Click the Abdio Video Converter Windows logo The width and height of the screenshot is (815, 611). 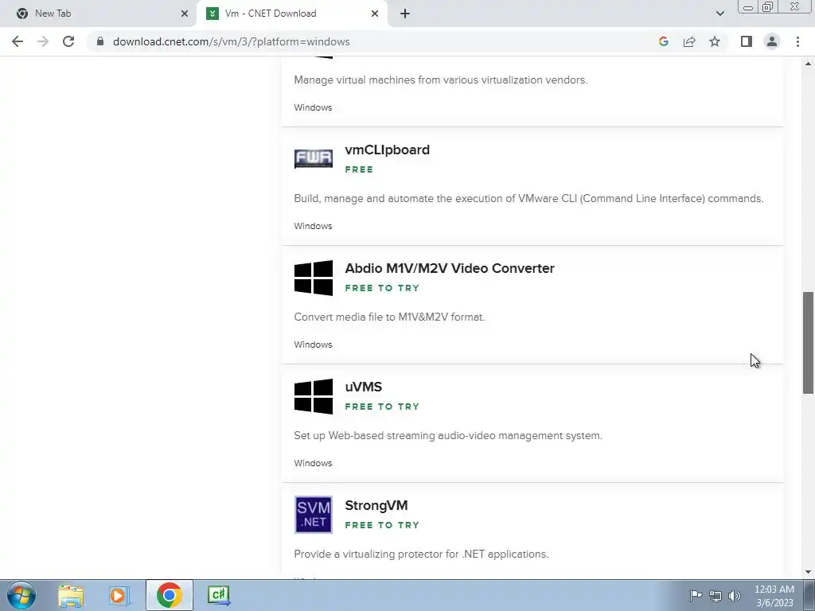click(x=314, y=278)
